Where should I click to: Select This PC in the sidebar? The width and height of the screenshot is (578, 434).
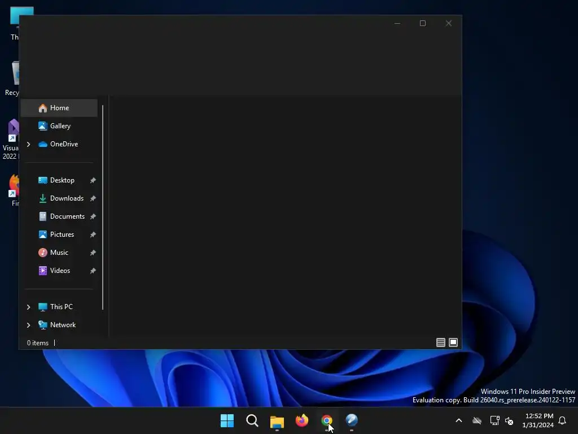pos(59,307)
